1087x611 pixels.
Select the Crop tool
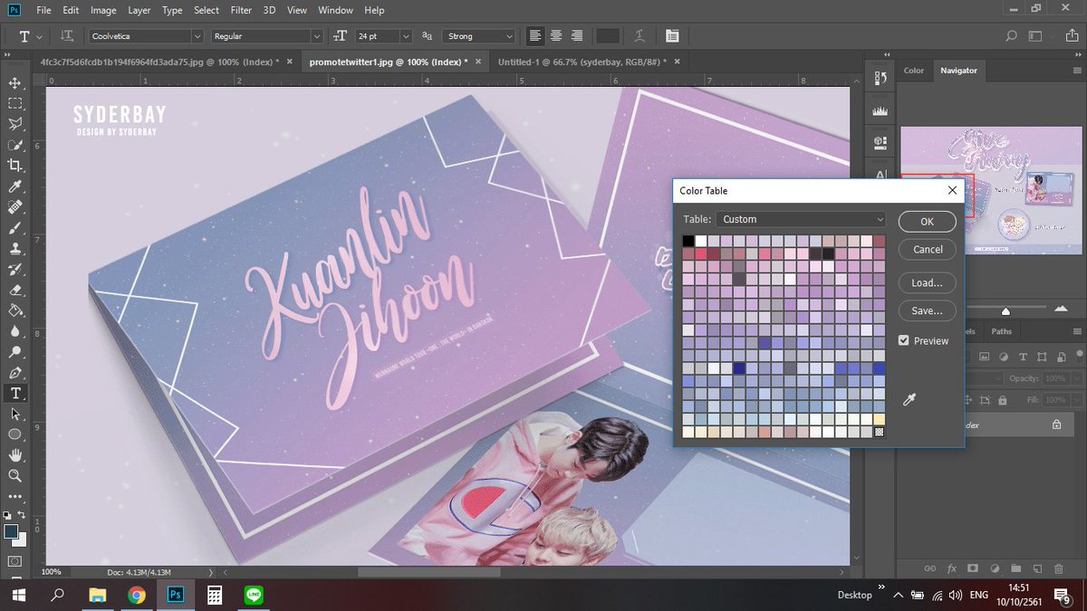(14, 166)
